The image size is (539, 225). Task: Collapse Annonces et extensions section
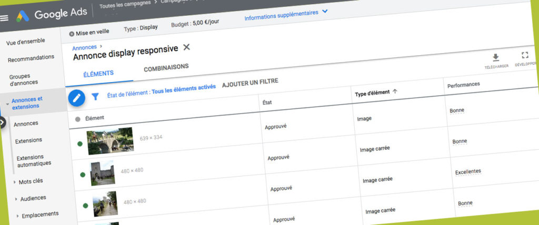[x=7, y=104]
